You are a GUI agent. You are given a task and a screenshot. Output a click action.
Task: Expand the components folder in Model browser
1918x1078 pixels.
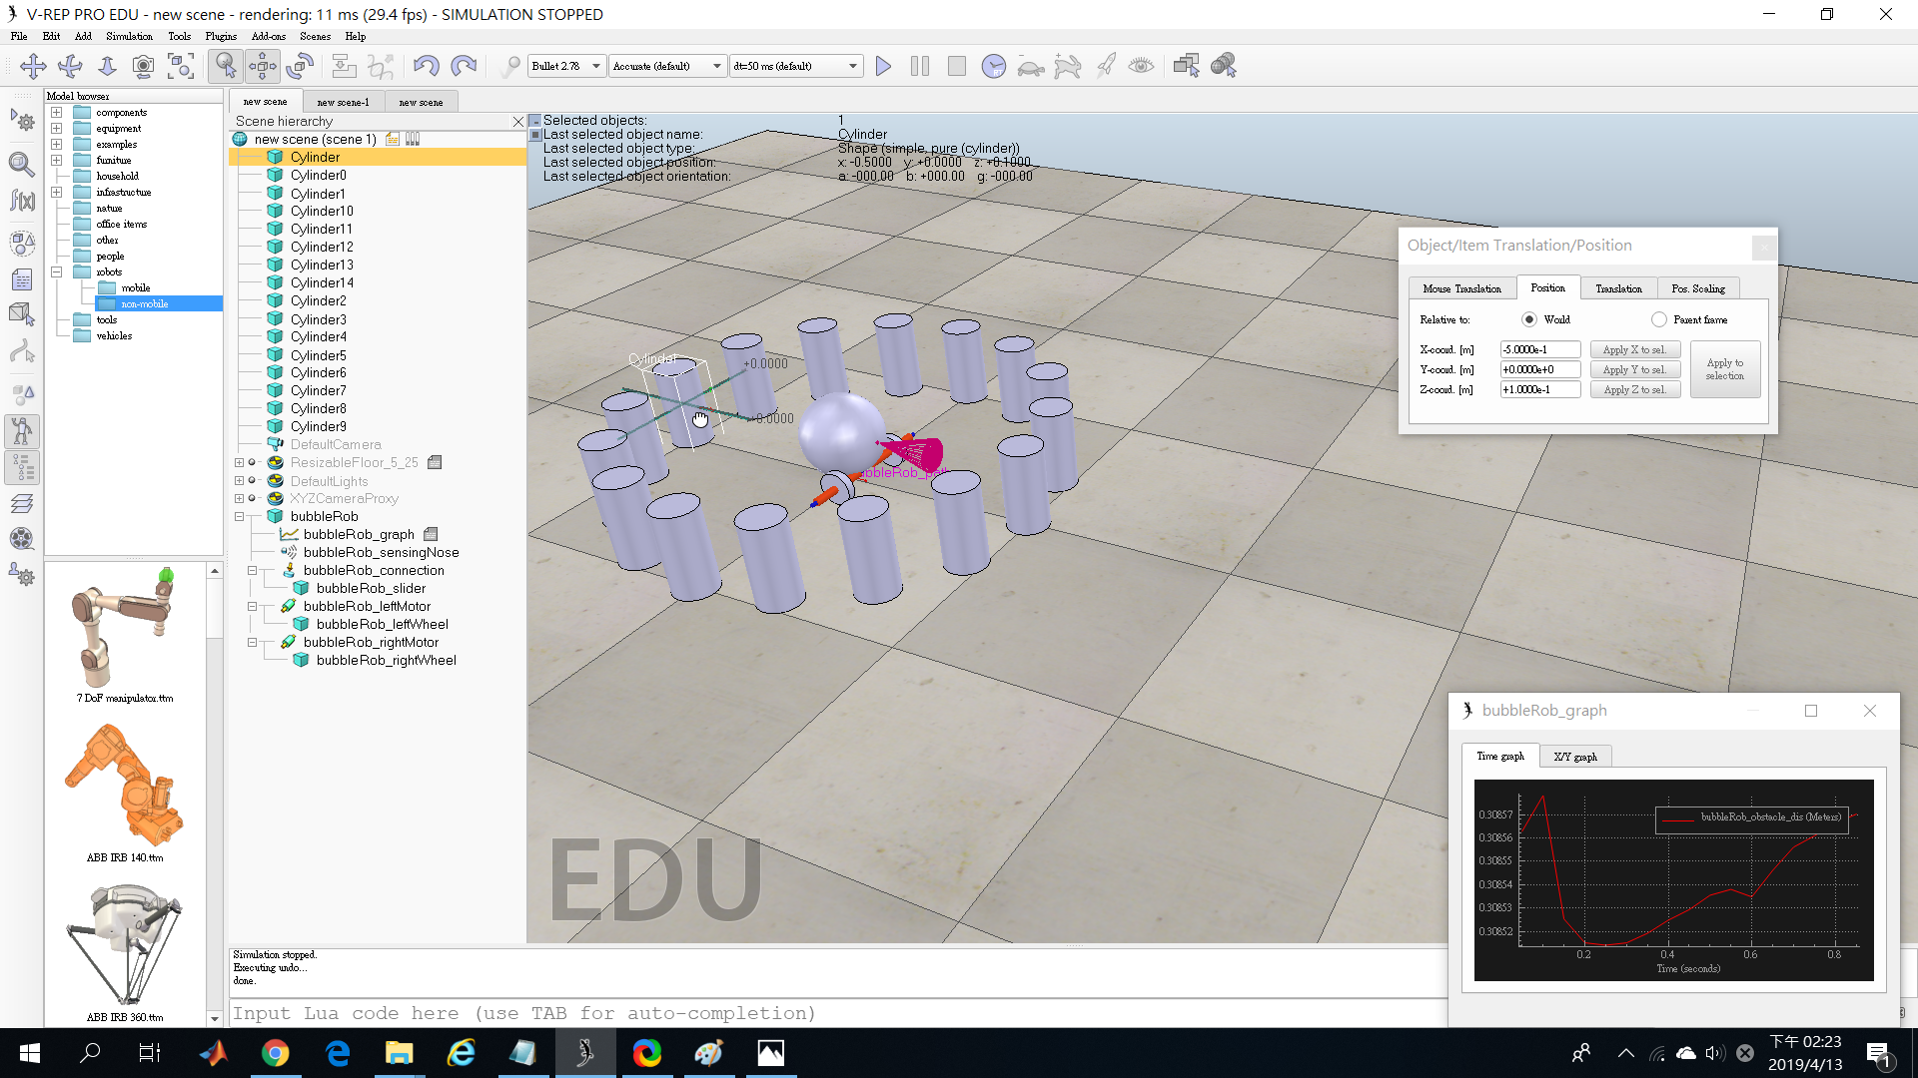57,113
